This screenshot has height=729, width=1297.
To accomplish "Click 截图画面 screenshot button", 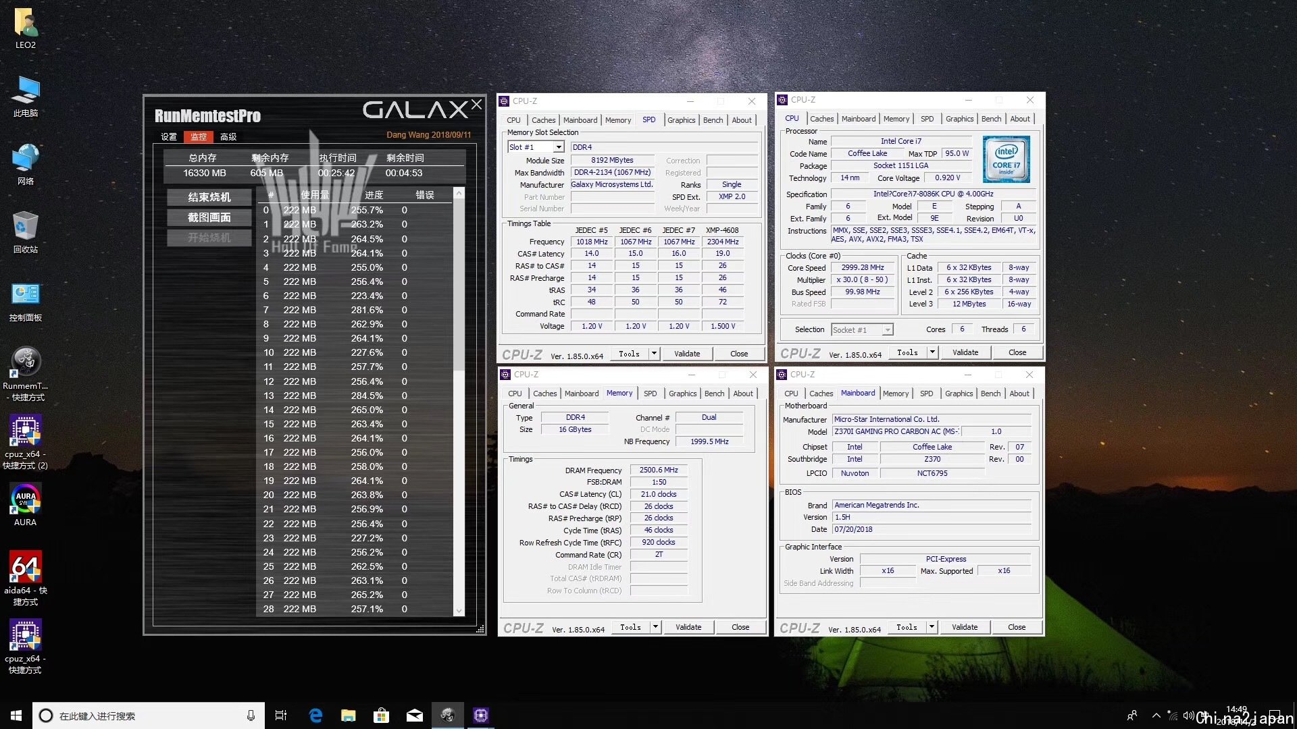I will pyautogui.click(x=209, y=217).
